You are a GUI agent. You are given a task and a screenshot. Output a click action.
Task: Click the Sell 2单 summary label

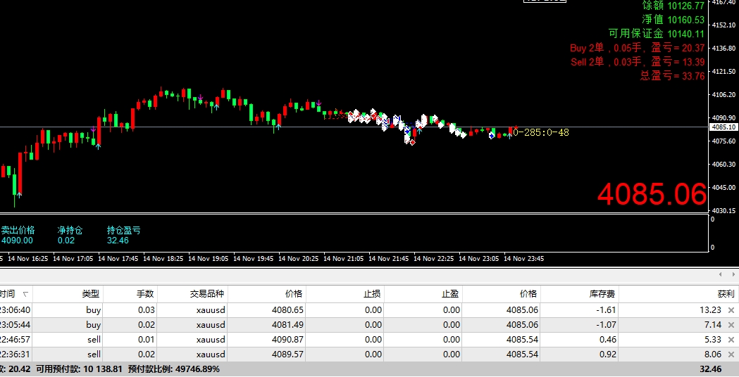tap(638, 62)
